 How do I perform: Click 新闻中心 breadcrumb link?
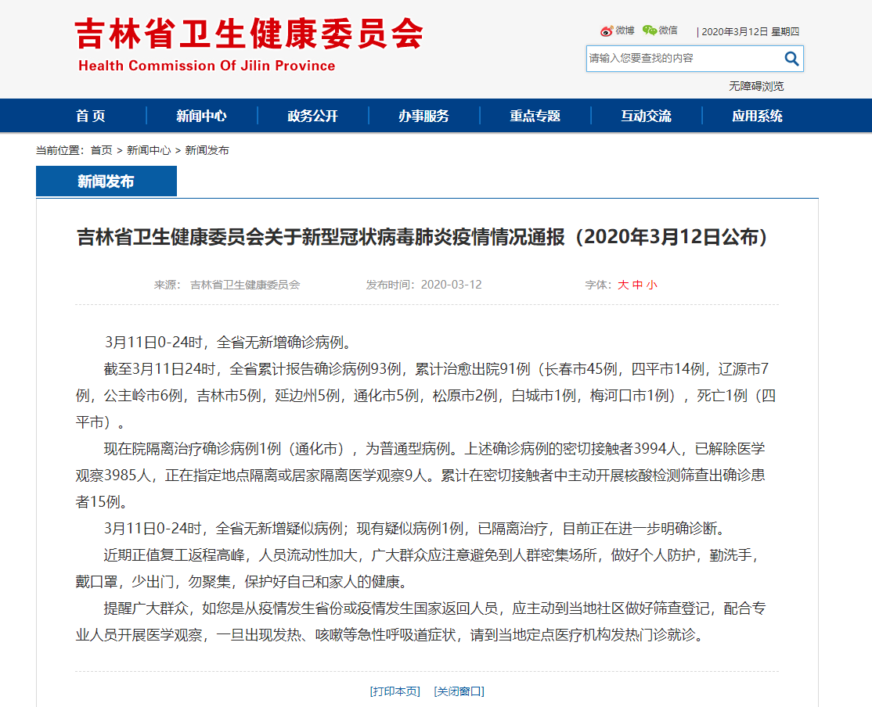point(149,150)
